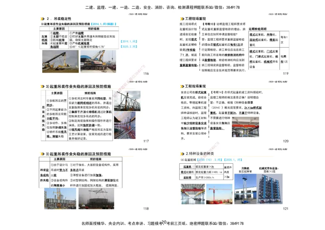Open the orange bridge crane workshop photo on slide 120
The height and width of the screenshot is (230, 325).
(245, 127)
